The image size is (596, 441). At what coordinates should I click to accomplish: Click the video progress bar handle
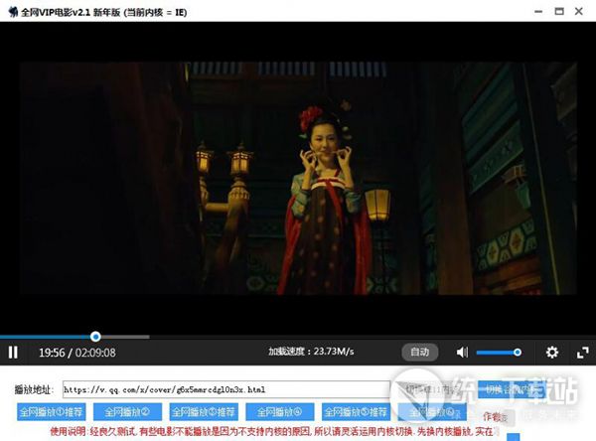click(95, 336)
